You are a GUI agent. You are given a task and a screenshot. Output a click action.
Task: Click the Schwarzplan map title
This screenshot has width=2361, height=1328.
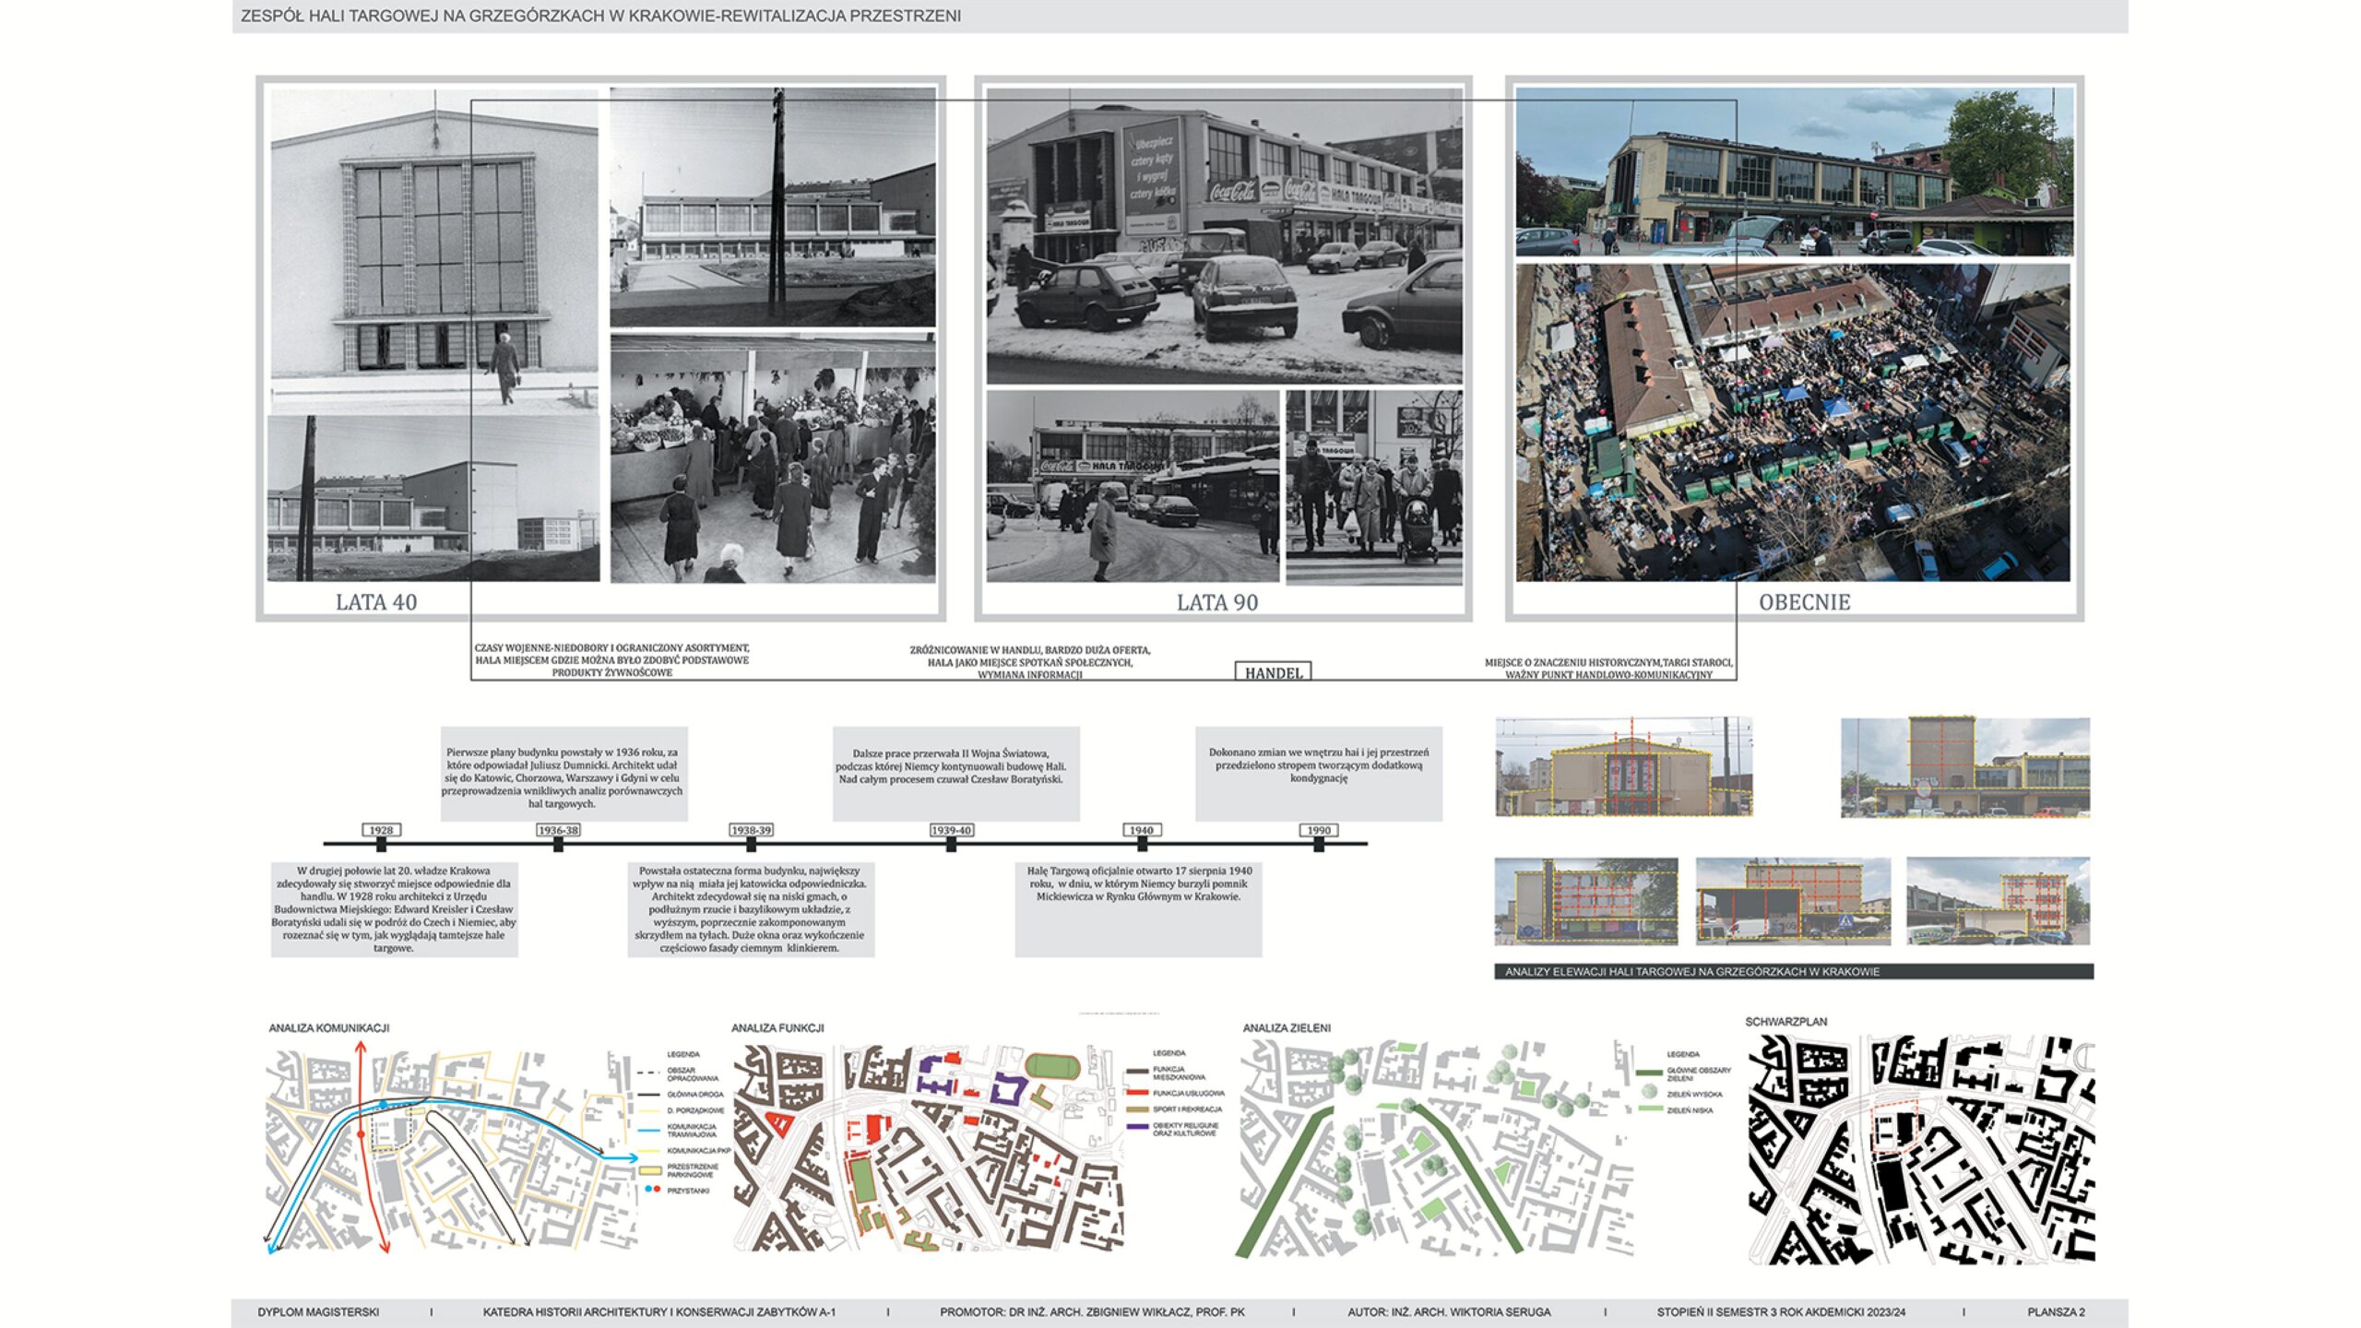1786,1022
